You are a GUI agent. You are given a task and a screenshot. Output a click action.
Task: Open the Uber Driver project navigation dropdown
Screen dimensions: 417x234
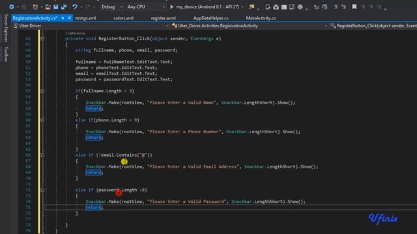click(91, 26)
